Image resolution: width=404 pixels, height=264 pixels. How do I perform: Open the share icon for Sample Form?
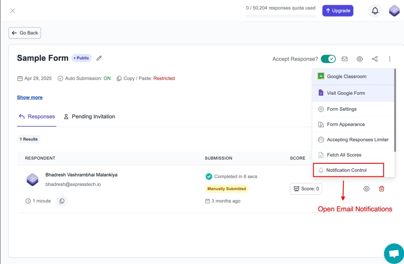[x=374, y=58]
